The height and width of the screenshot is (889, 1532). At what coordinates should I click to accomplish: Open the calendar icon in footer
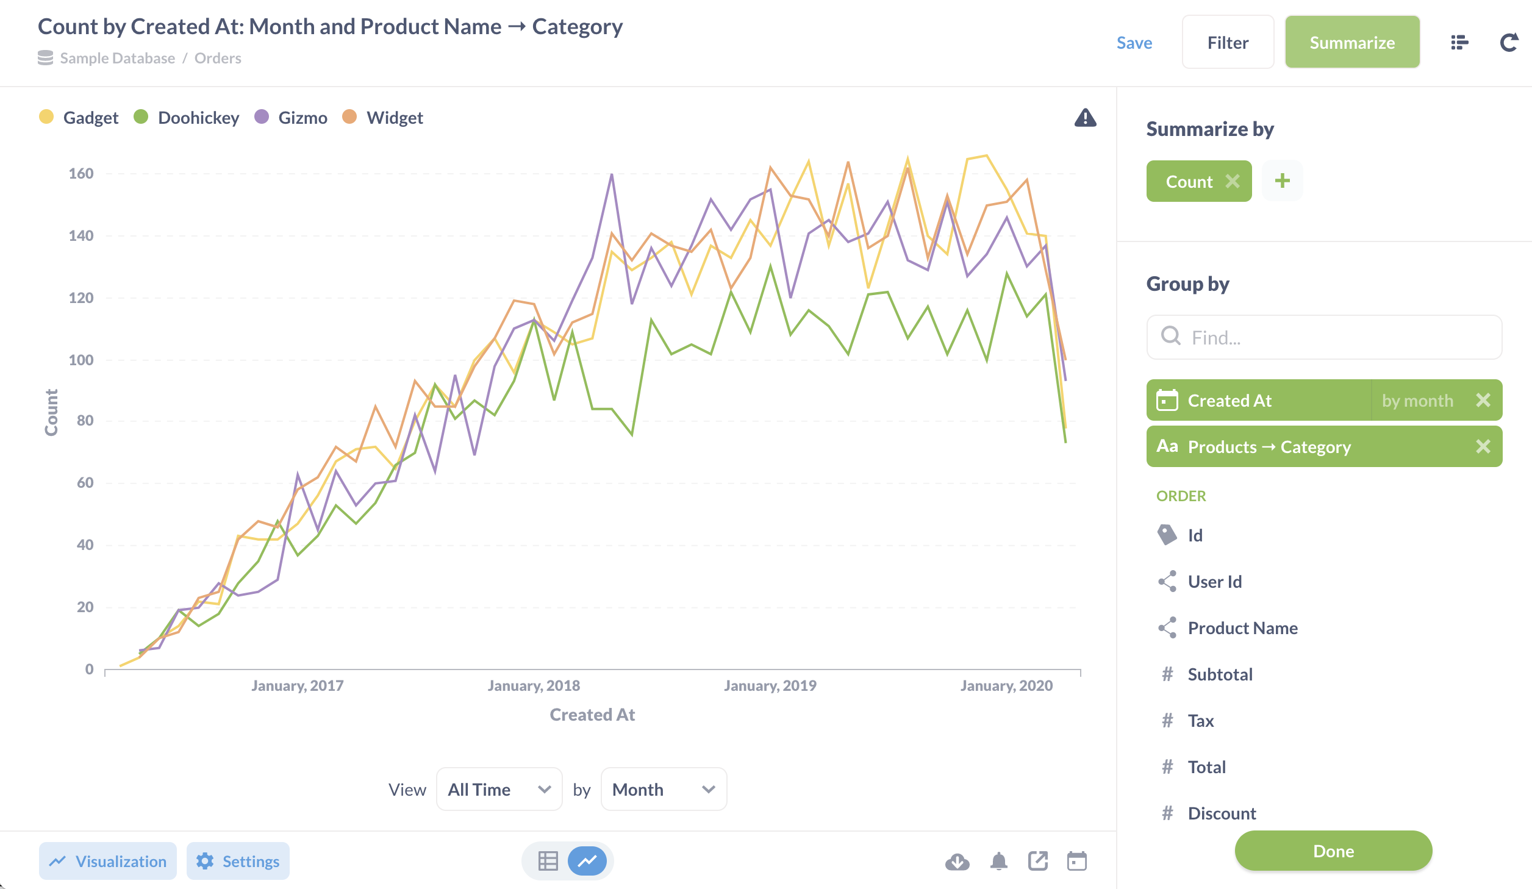point(1077,861)
